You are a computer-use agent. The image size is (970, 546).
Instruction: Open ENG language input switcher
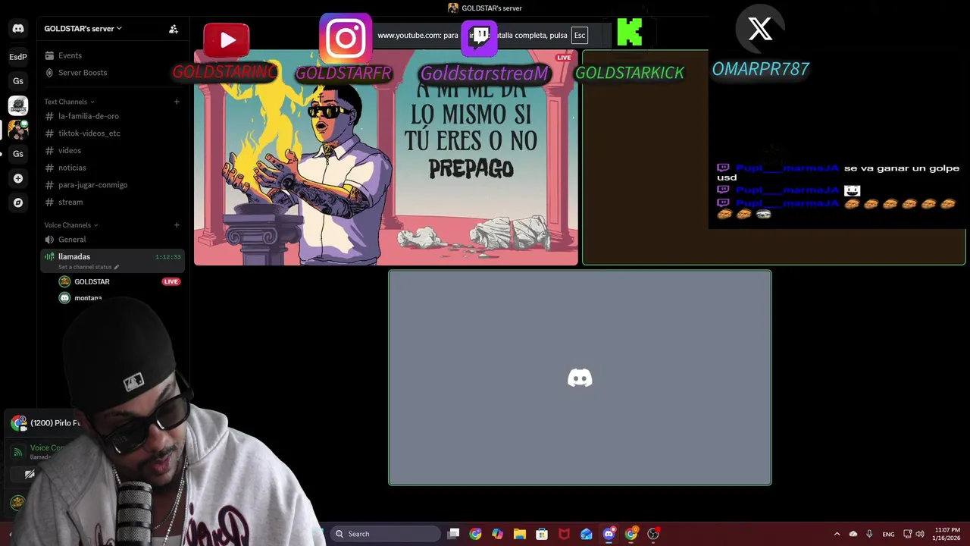tap(888, 534)
